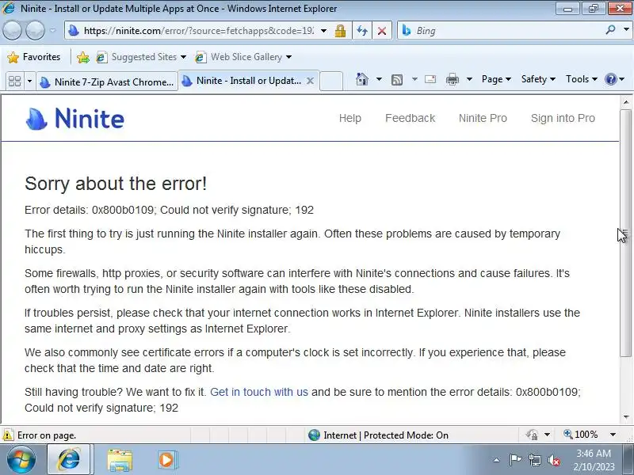The width and height of the screenshot is (634, 475).
Task: Switch to Ninite 7-Zip Avast Chrome tab
Action: pyautogui.click(x=107, y=82)
